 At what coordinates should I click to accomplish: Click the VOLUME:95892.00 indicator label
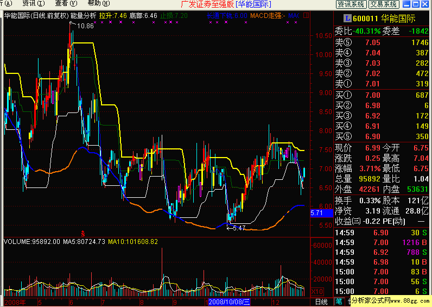[x=31, y=242]
